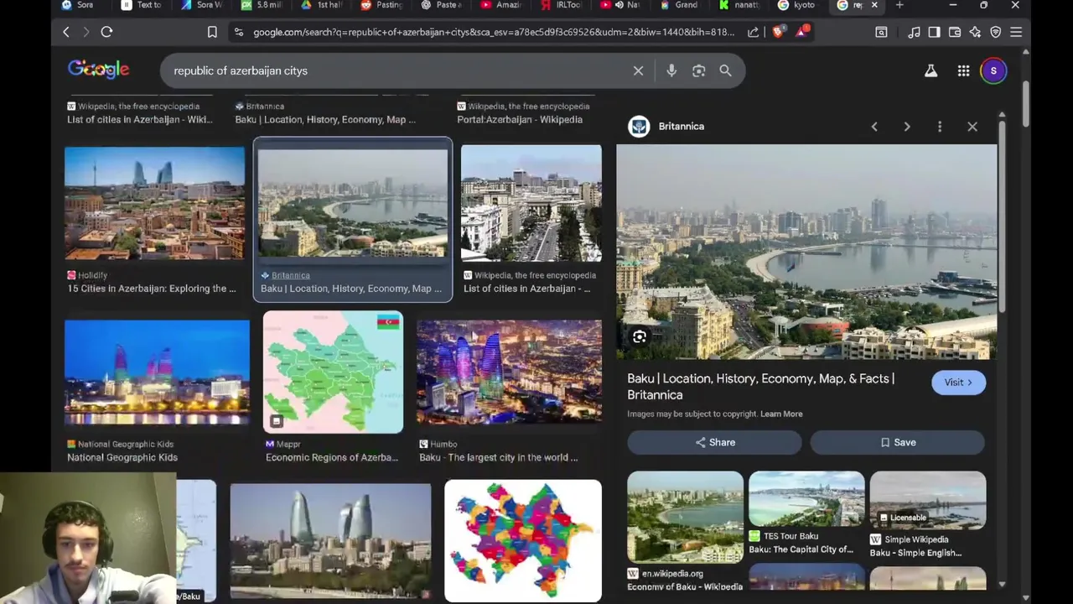Open the colorful Azerbaijan districts map thumbnail
The height and width of the screenshot is (604, 1073).
(x=523, y=541)
